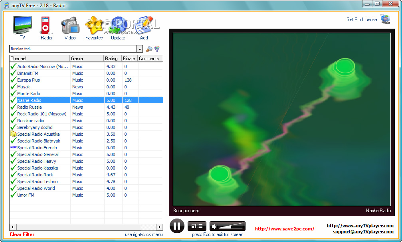Click the green checkmark beside Umor FM
Screen dimensions: 402x242
point(13,195)
